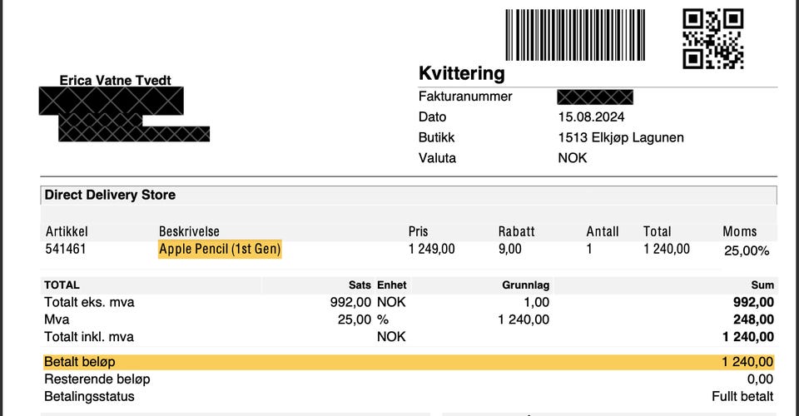
Task: Click the Rabatt value 9,00
Action: [x=510, y=249]
